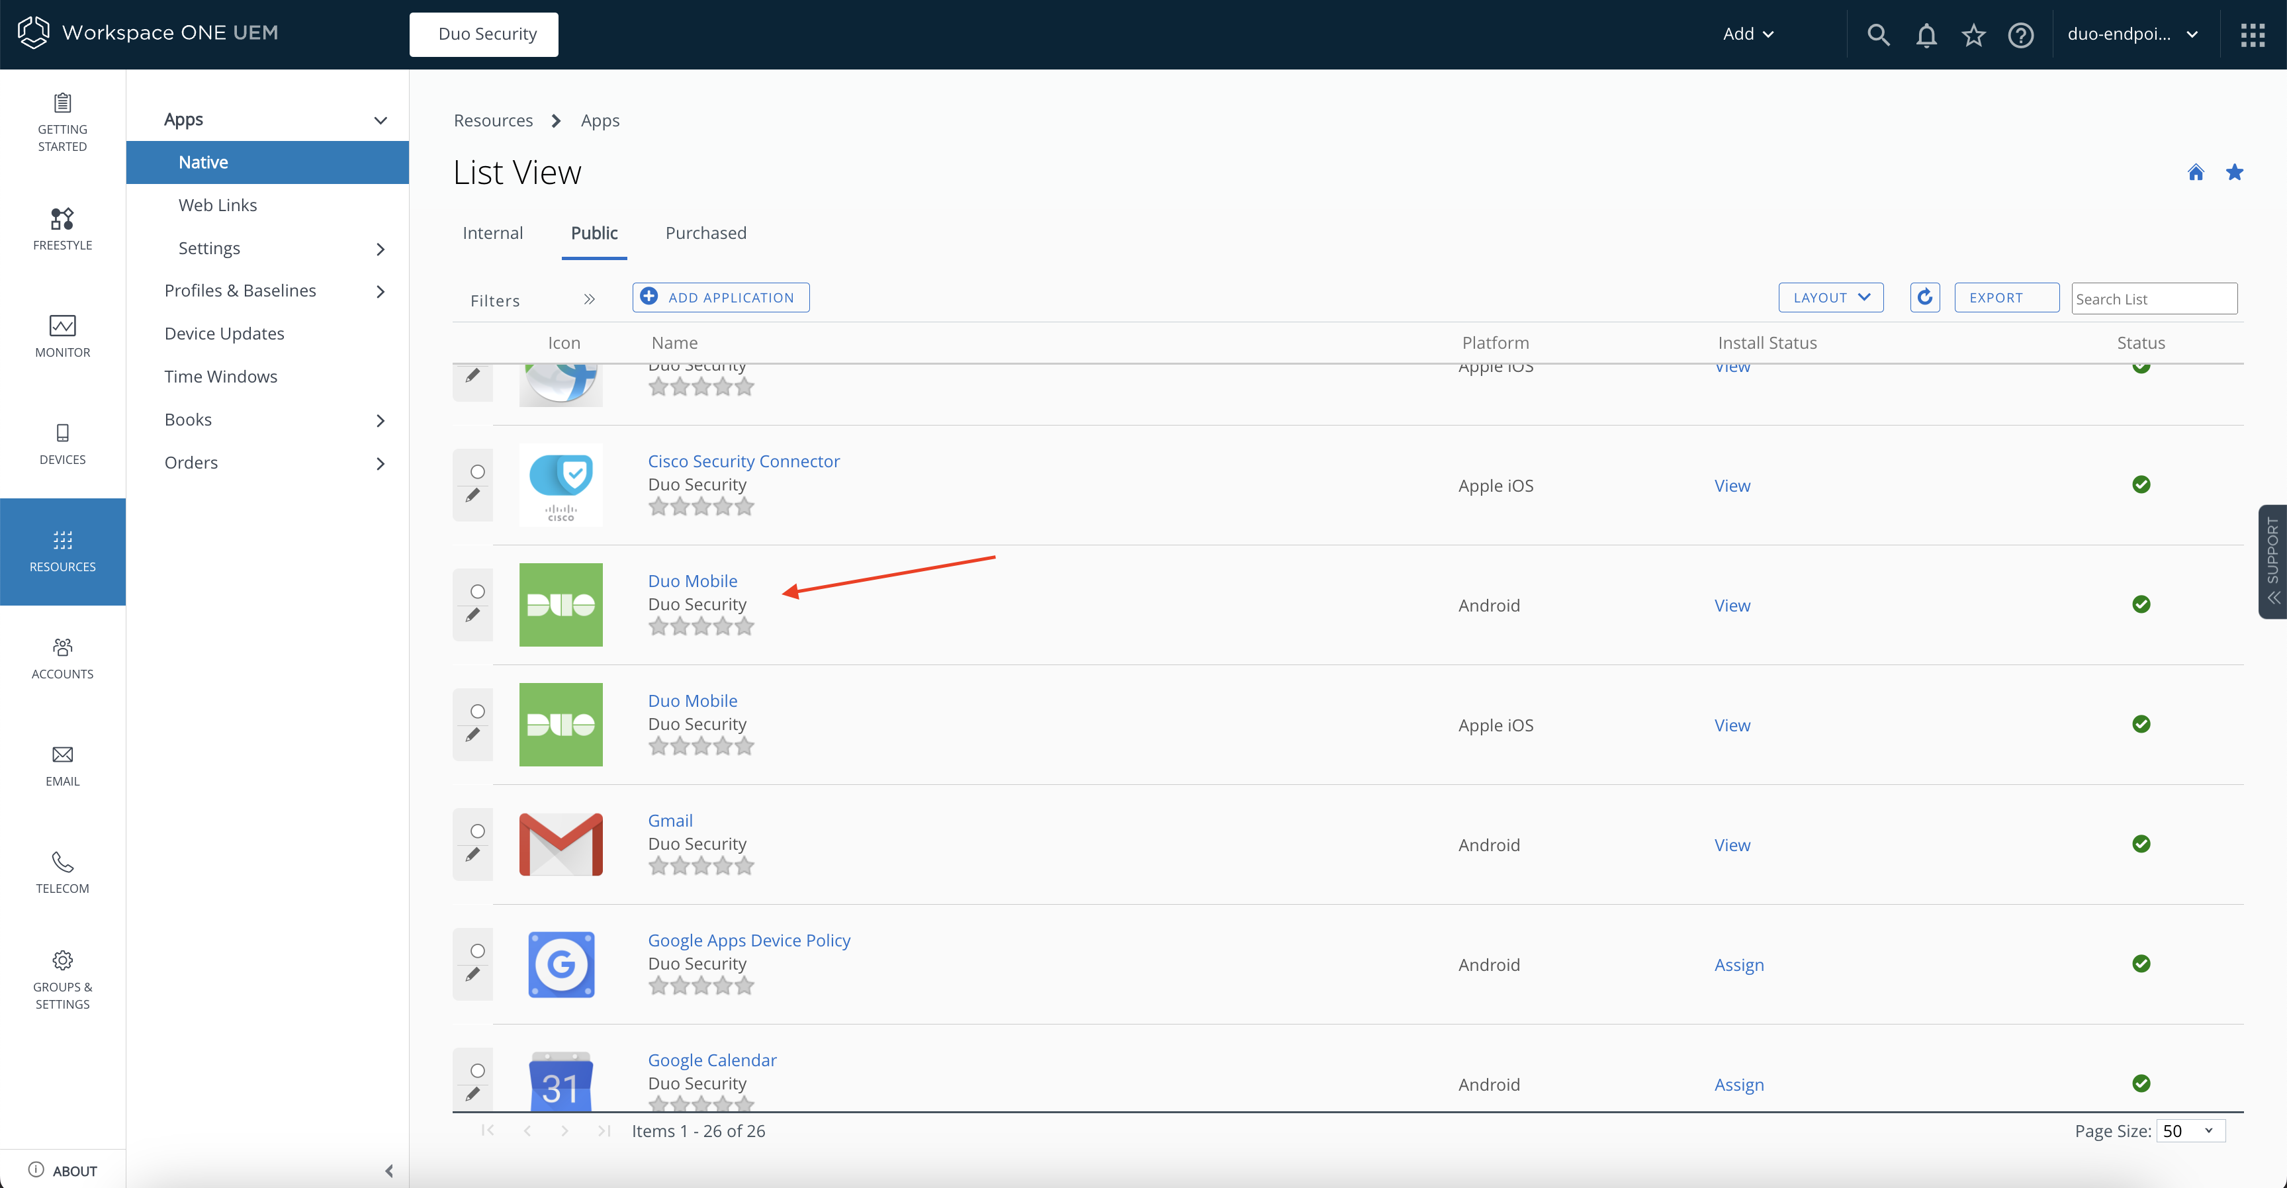Open the notifications bell icon

click(1926, 34)
